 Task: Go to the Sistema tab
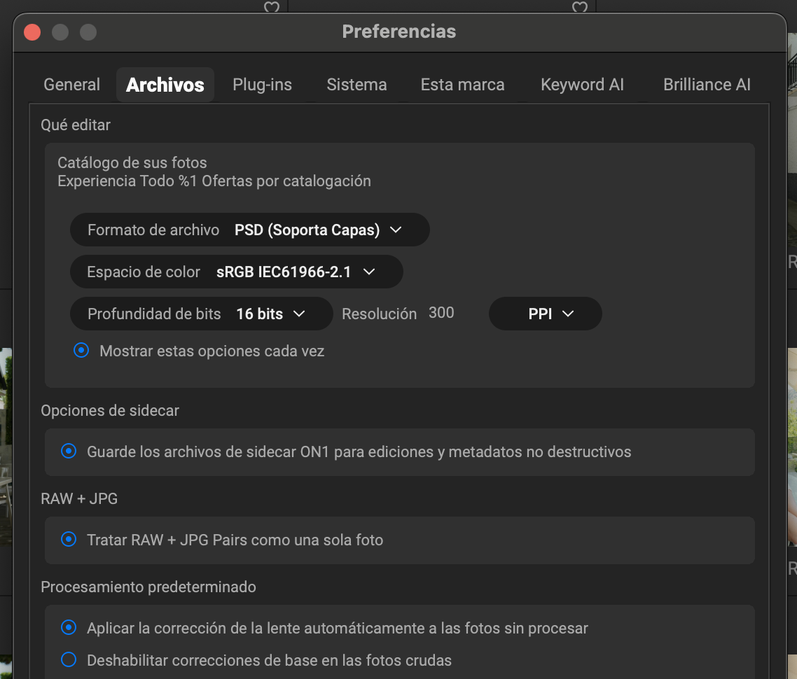[356, 85]
